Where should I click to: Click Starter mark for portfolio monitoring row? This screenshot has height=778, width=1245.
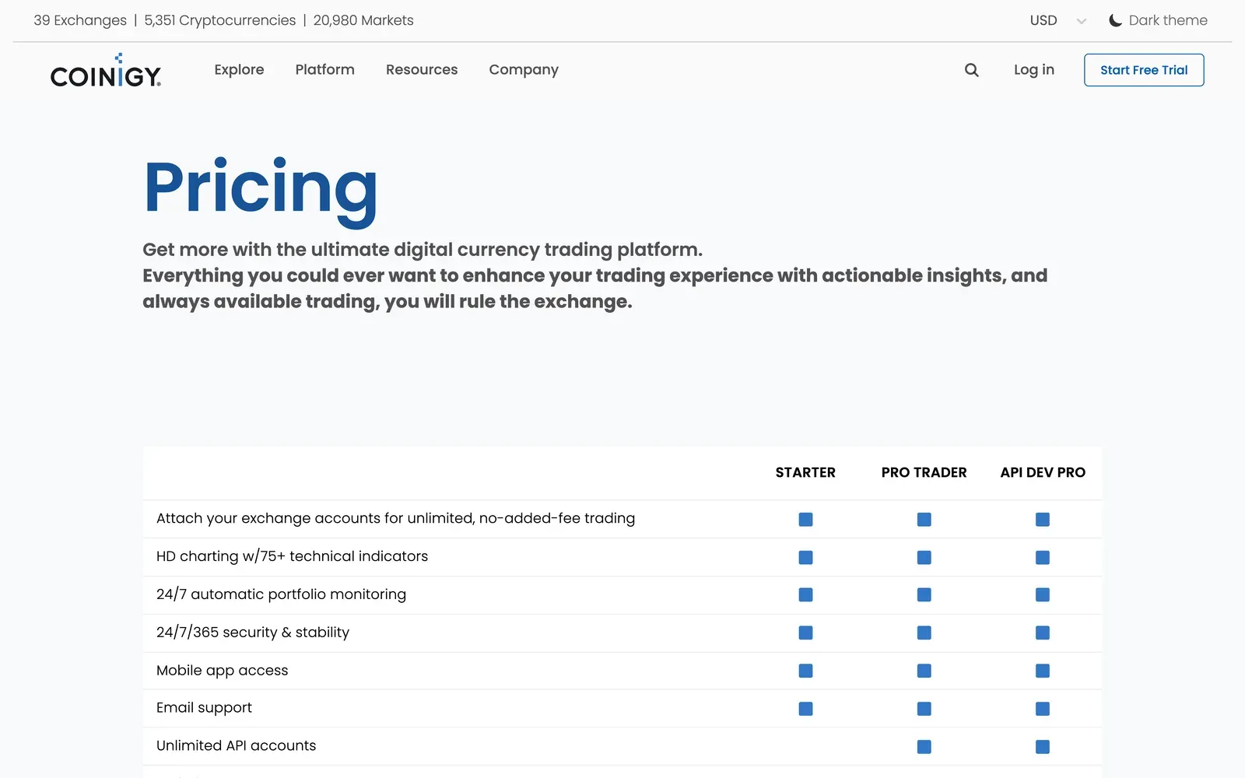click(x=805, y=594)
